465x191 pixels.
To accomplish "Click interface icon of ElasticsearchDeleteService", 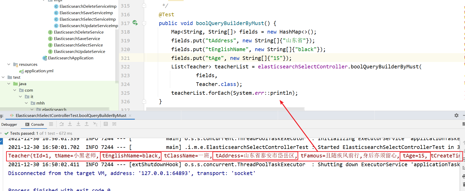I will [50, 32].
